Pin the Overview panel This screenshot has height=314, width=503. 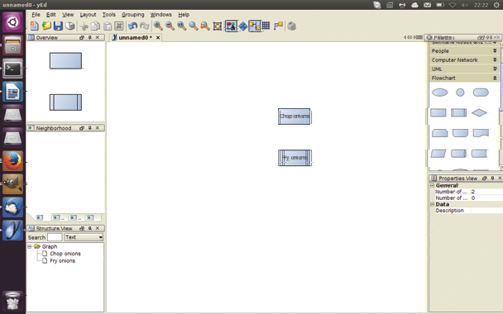(90, 37)
